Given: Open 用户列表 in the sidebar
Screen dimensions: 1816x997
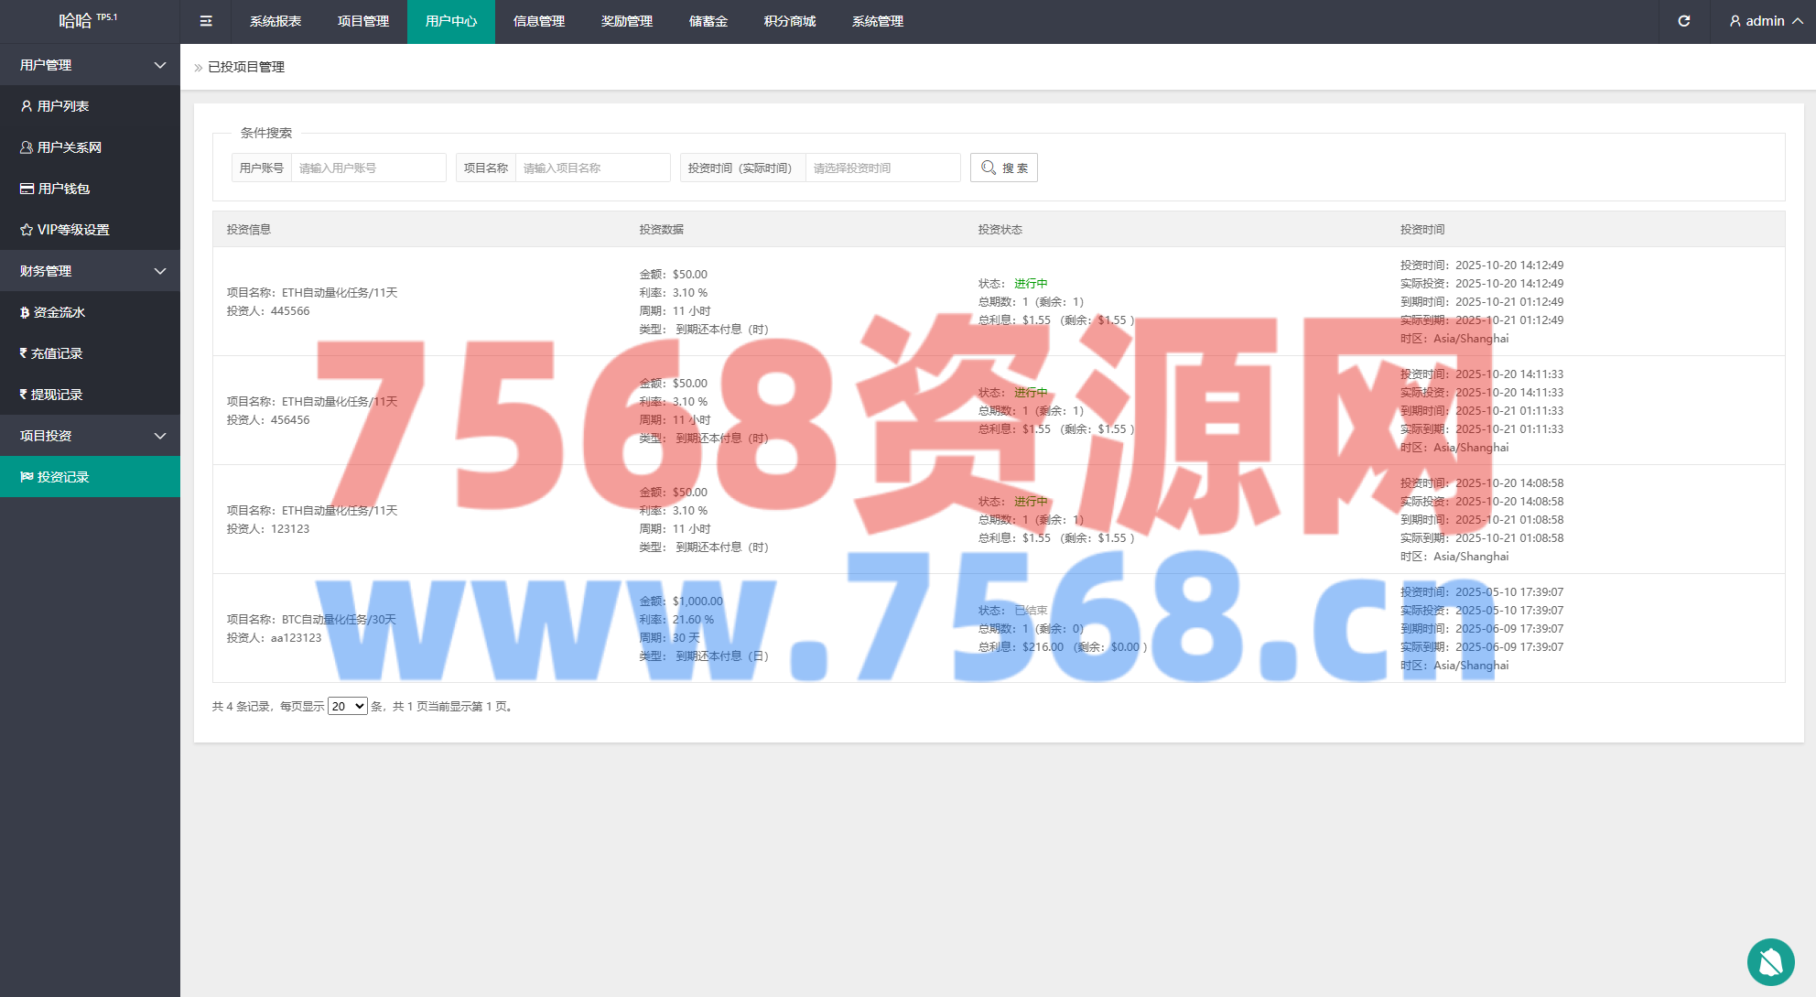Looking at the screenshot, I should pos(62,106).
